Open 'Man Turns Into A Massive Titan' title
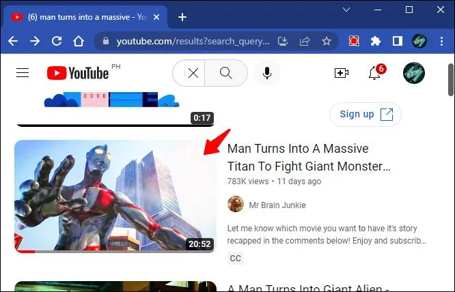This screenshot has height=292, width=455. point(309,158)
